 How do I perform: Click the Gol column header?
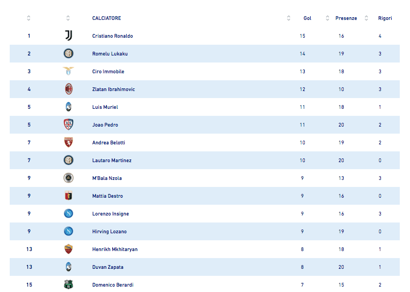(x=307, y=18)
